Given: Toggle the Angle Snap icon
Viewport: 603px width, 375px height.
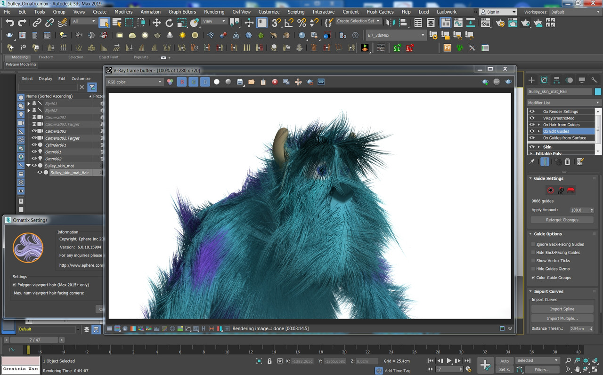Looking at the screenshot, I should pos(289,23).
